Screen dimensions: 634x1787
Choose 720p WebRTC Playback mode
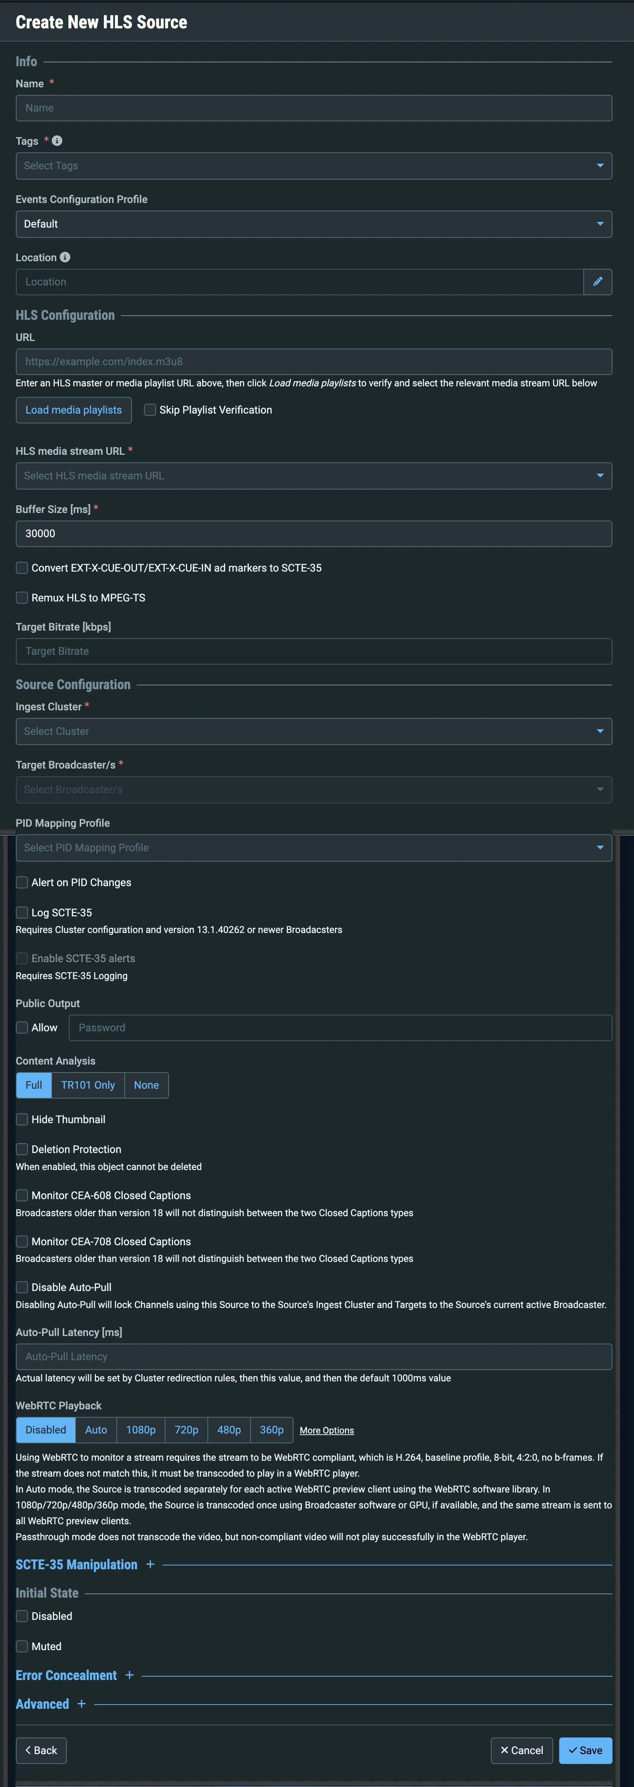tap(187, 1430)
